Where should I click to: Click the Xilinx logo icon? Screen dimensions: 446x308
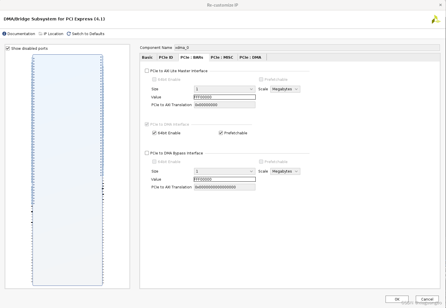click(436, 19)
